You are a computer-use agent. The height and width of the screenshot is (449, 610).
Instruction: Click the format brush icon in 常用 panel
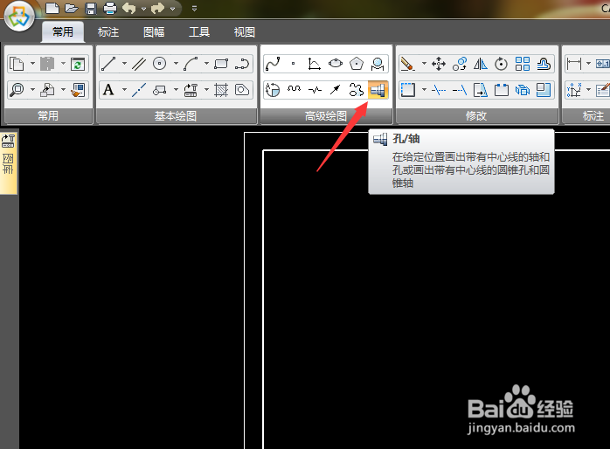78,90
